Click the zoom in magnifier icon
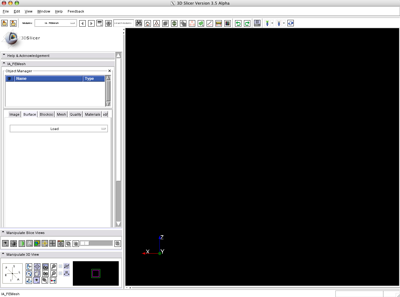400x297 pixels. point(54,266)
